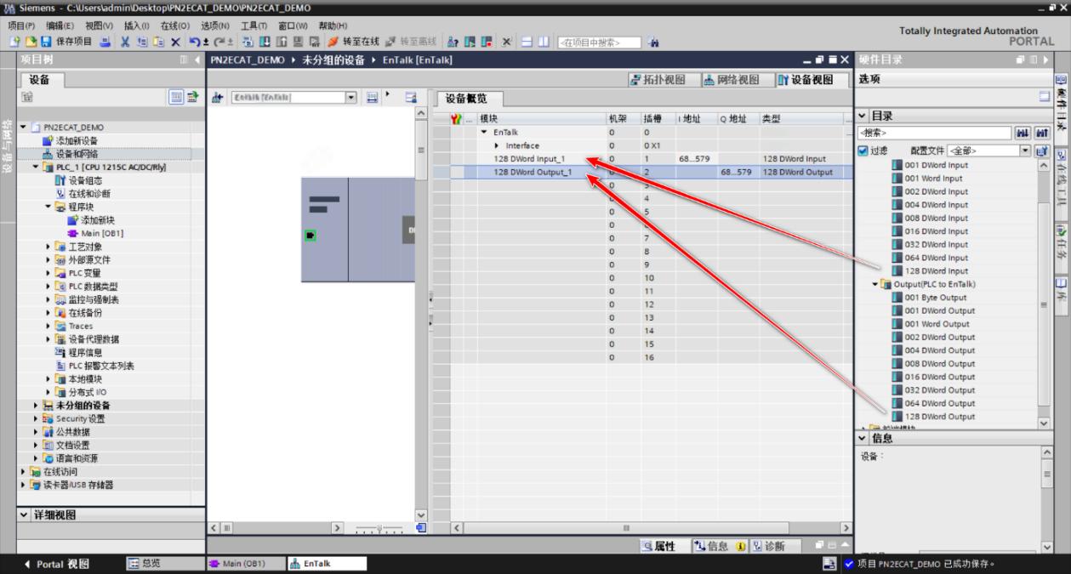Screen dimensions: 1071x574
Task: Click the Portal 视图 button
Action: [57, 564]
